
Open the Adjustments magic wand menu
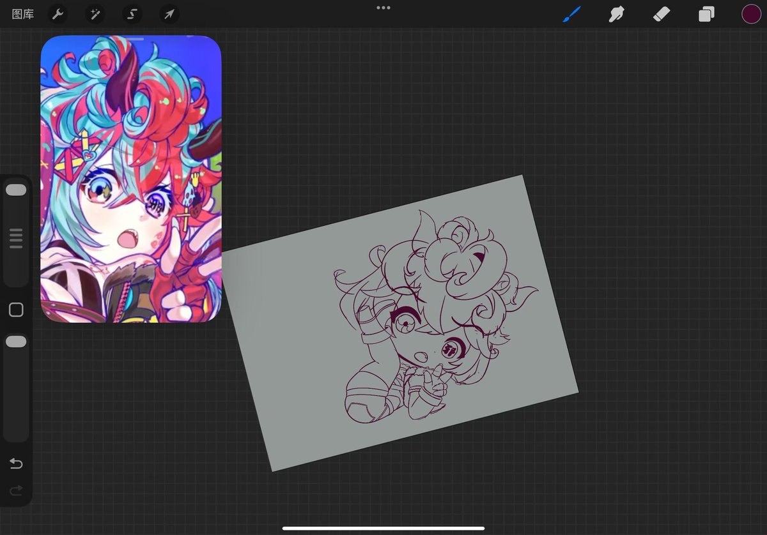tap(95, 14)
